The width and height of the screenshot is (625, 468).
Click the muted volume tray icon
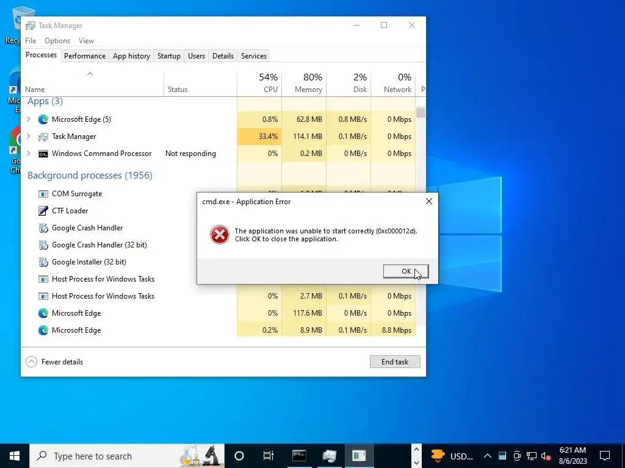546,456
